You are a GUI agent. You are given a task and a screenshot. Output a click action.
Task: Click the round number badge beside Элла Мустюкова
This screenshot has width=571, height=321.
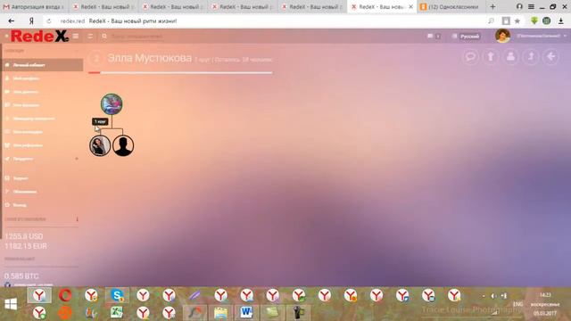[x=96, y=58]
